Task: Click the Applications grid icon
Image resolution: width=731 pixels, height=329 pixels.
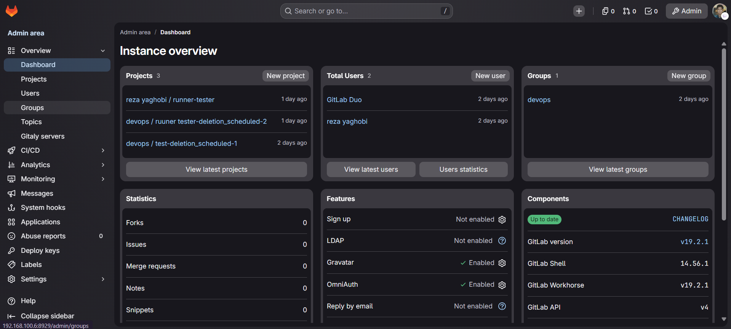Action: (11, 222)
